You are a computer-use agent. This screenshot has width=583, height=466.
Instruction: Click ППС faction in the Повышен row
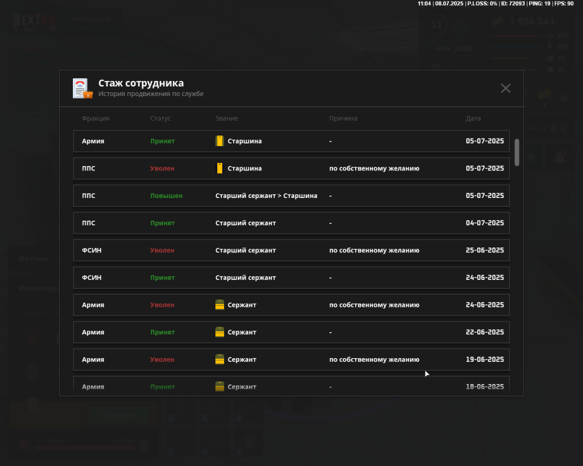click(x=89, y=195)
